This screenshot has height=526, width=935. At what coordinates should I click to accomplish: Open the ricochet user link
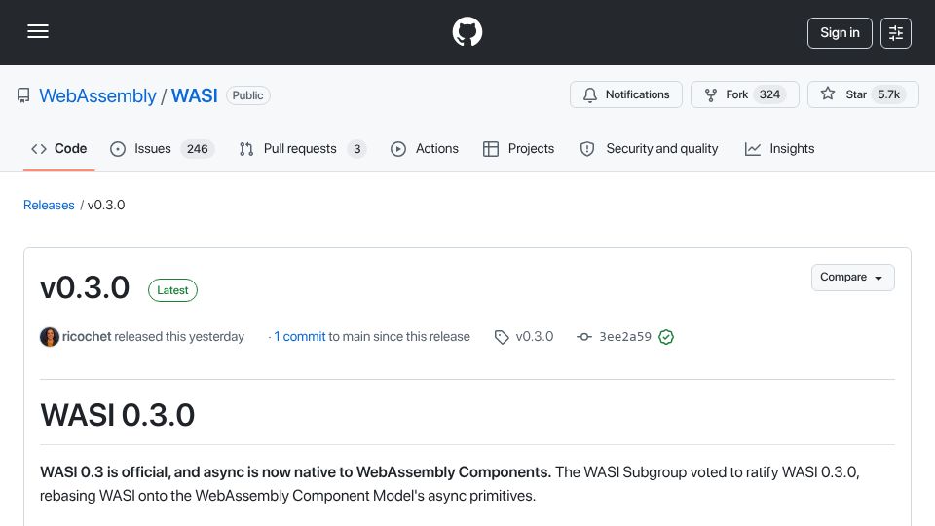click(x=87, y=336)
